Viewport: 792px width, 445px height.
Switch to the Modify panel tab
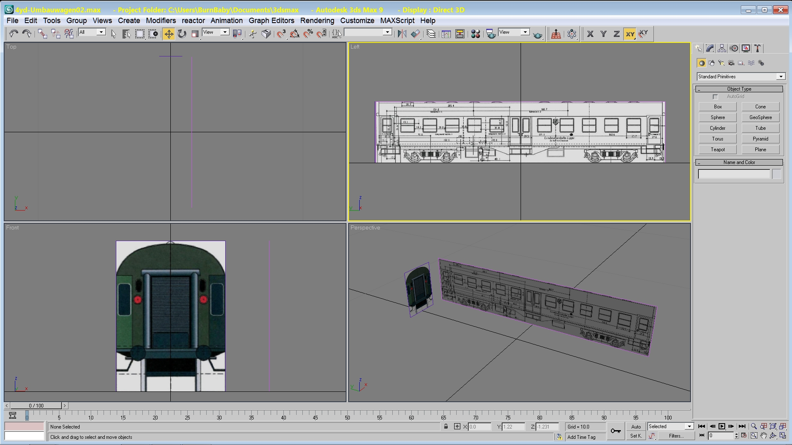point(710,49)
